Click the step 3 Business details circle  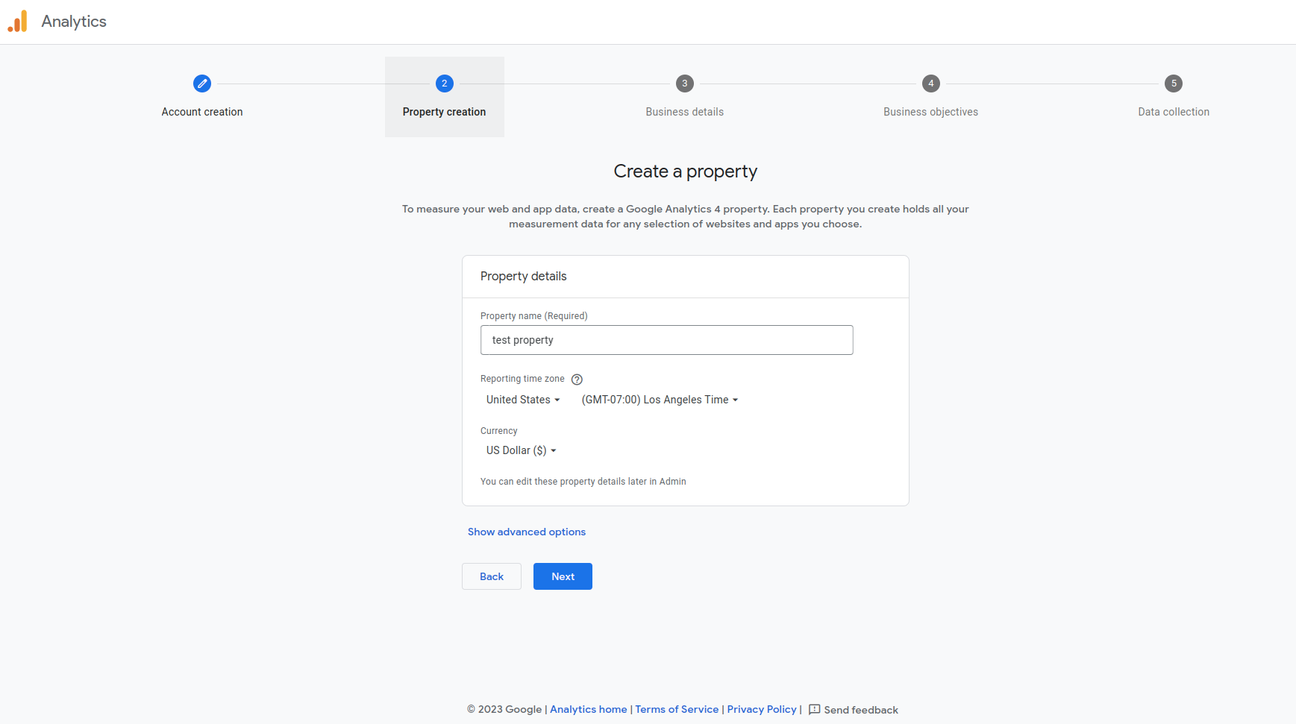685,84
